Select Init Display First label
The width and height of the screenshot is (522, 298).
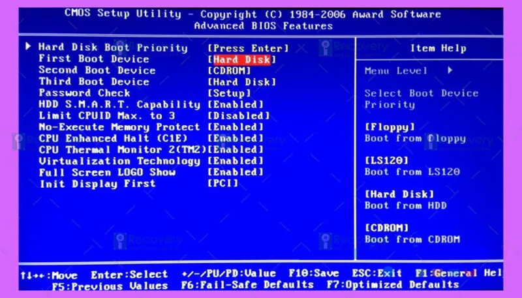pyautogui.click(x=97, y=184)
